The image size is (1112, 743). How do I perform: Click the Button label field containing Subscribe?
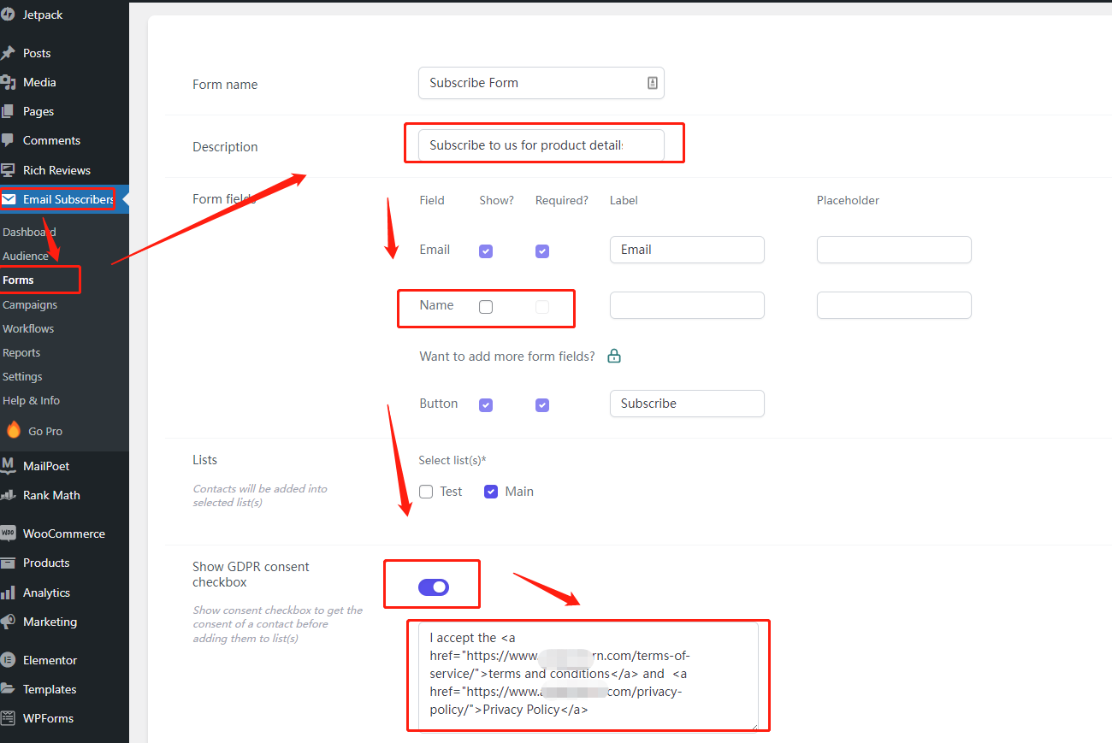tap(686, 404)
